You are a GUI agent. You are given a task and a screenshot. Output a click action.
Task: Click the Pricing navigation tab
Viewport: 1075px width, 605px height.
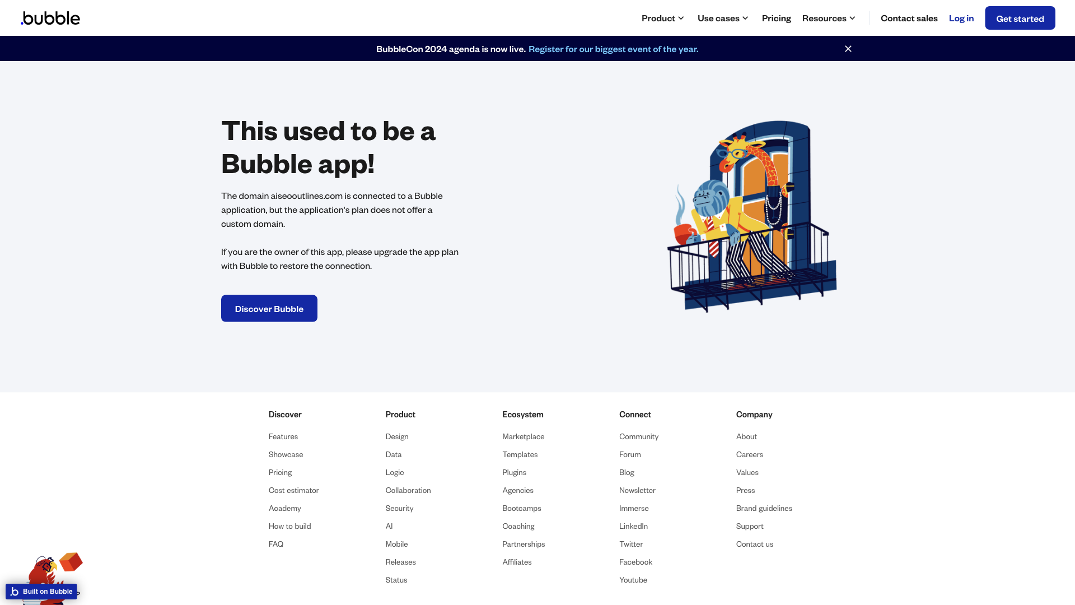(x=776, y=18)
